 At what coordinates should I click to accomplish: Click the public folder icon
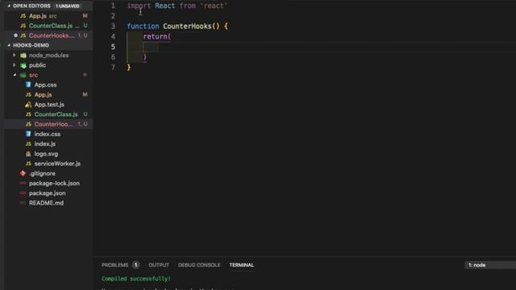(23, 65)
